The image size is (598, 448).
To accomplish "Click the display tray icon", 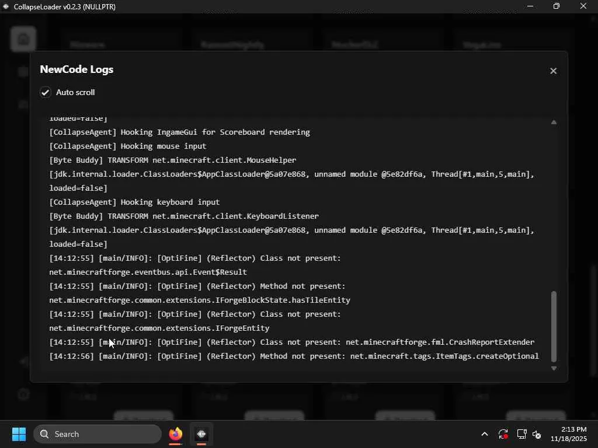I will click(x=521, y=434).
